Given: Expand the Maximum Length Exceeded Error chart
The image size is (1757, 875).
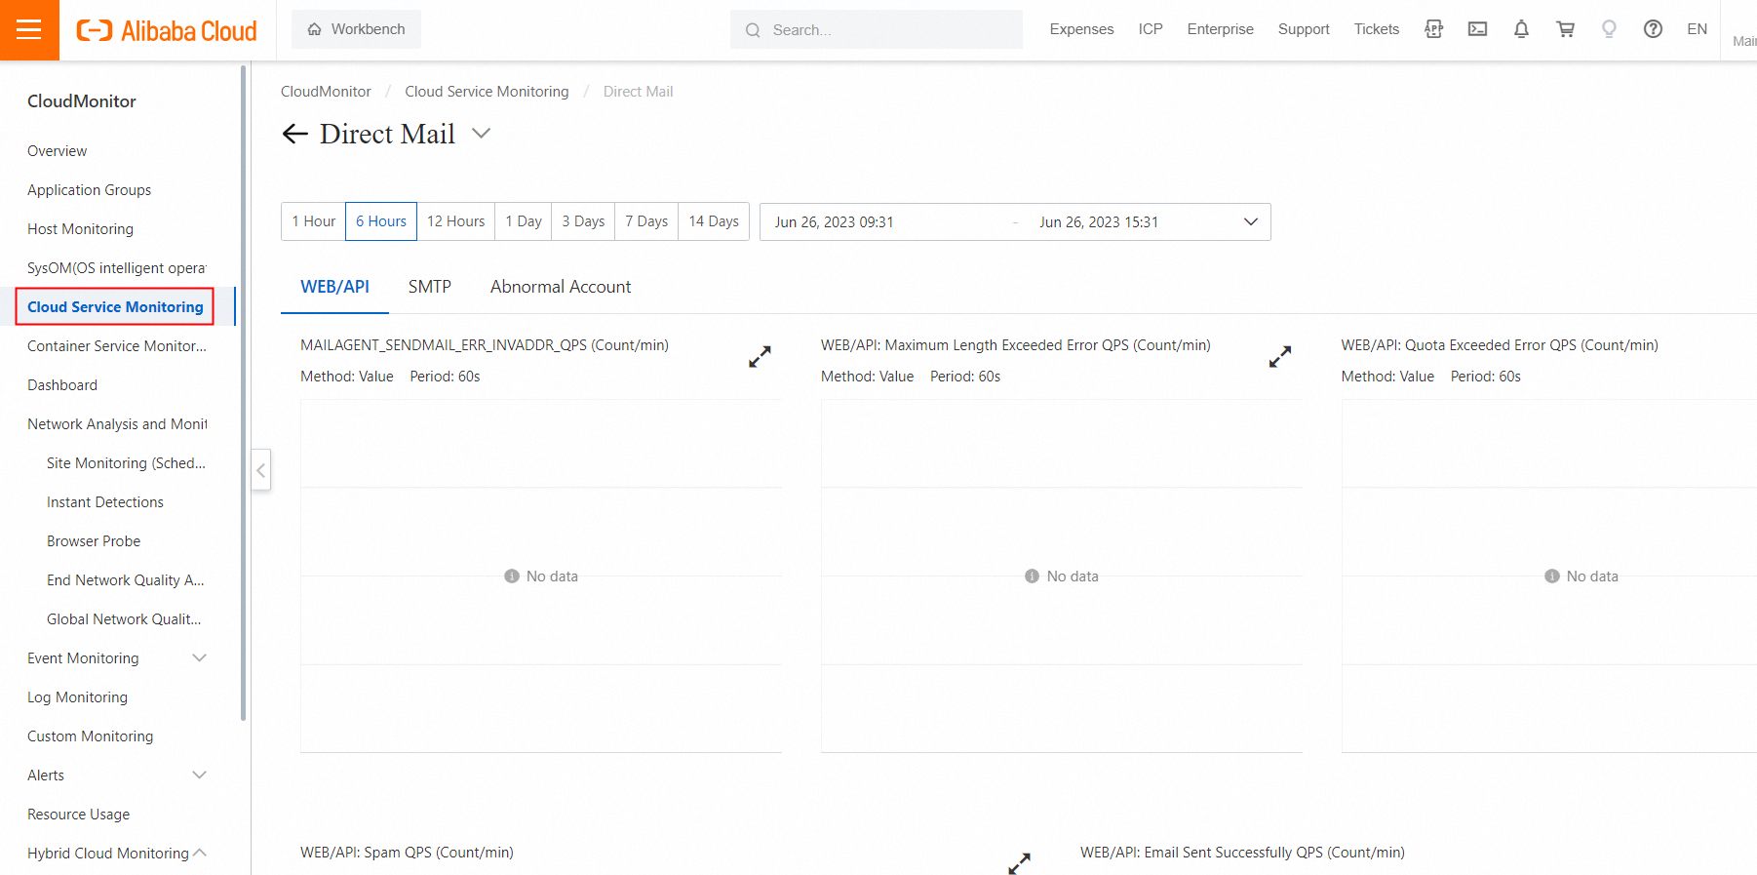Looking at the screenshot, I should click(x=1280, y=357).
